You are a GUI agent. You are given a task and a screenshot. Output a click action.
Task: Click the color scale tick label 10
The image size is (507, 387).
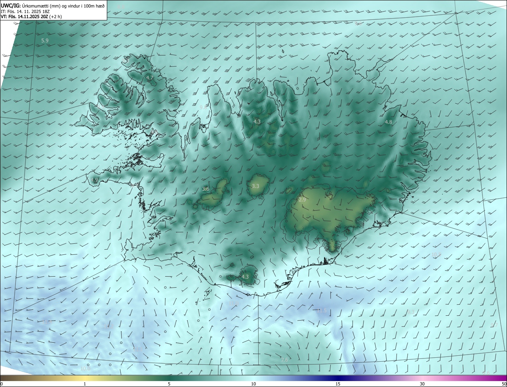pos(253,384)
